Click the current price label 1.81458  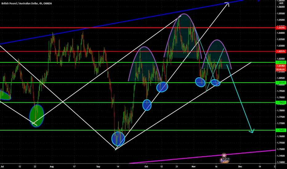coord(281,66)
